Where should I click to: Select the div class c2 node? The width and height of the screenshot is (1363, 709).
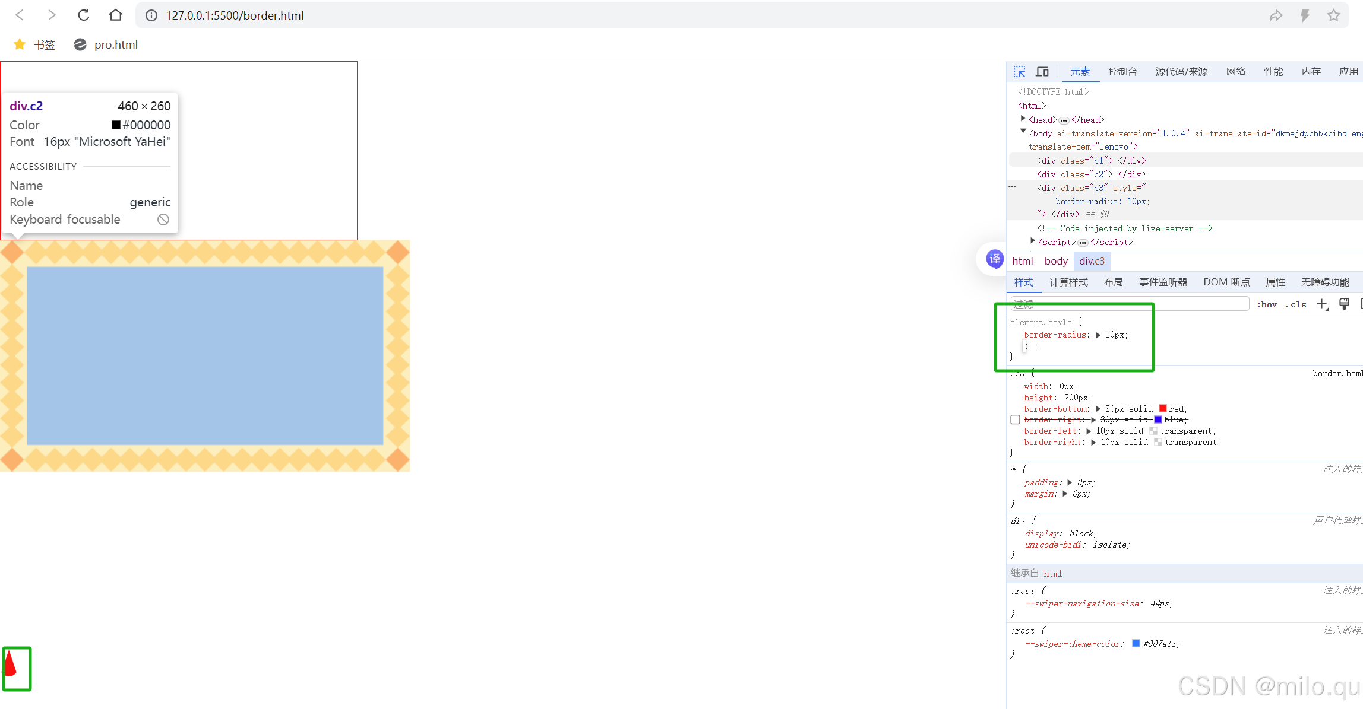pos(1091,174)
